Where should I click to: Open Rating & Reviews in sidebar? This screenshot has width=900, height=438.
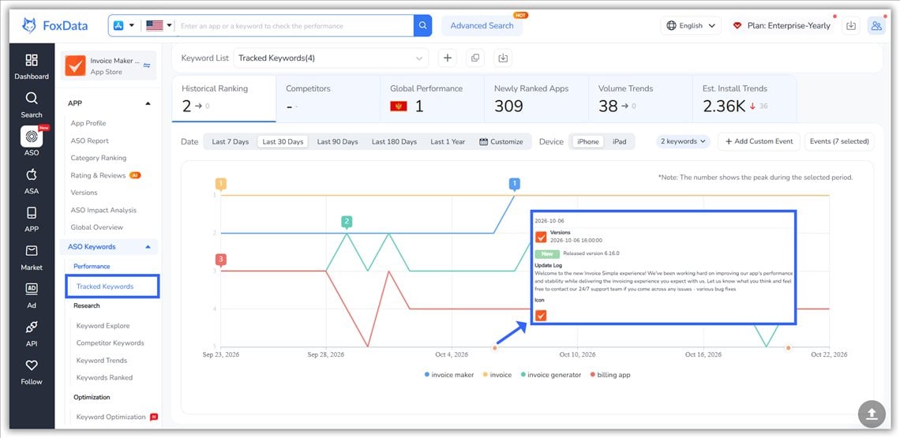click(98, 175)
